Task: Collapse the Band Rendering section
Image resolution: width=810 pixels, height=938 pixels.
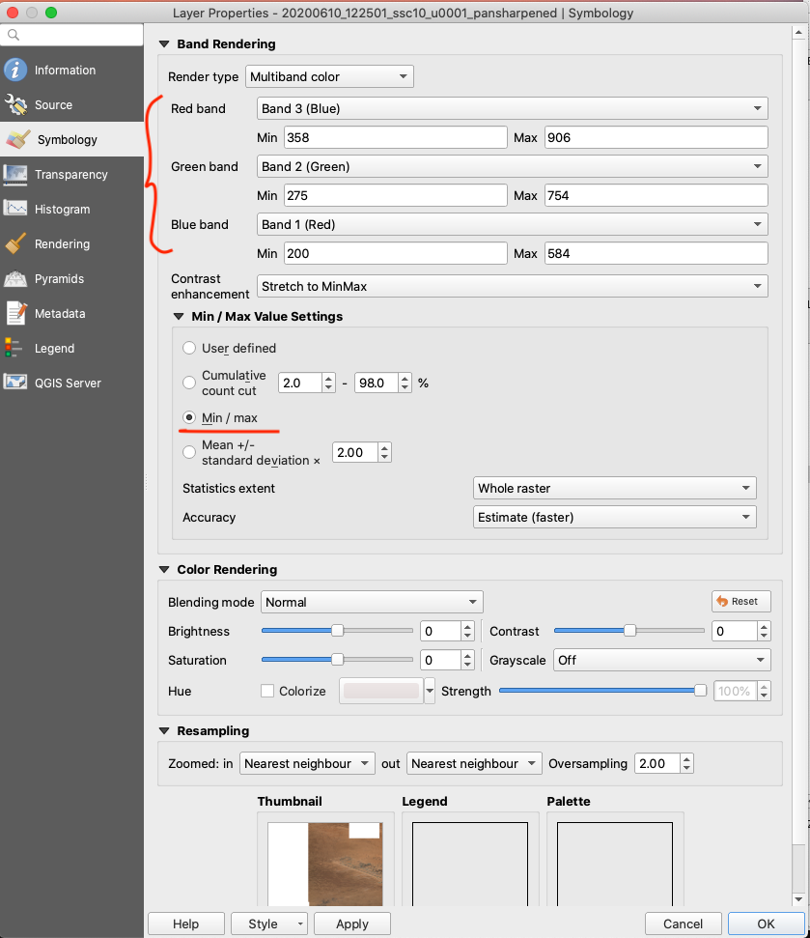Action: click(x=164, y=44)
